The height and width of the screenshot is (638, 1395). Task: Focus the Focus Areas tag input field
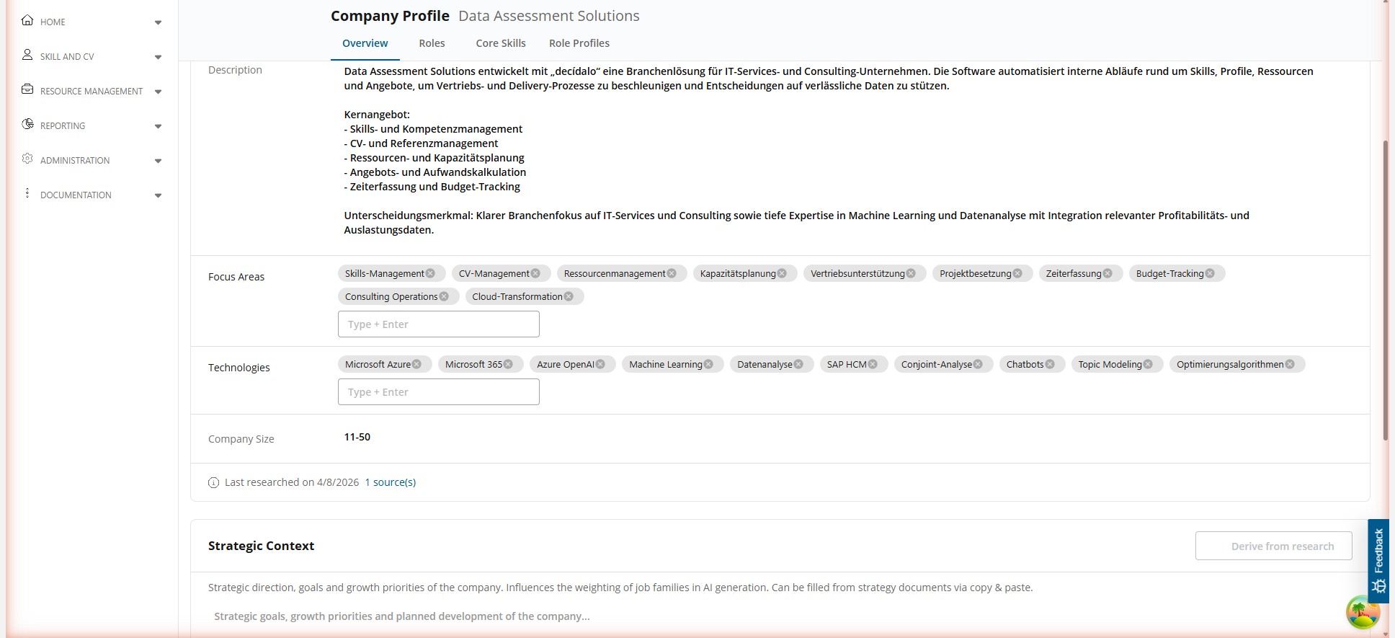[x=438, y=324]
